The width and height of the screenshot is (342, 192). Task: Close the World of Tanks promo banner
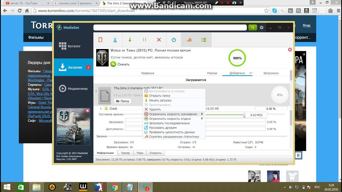(x=290, y=50)
